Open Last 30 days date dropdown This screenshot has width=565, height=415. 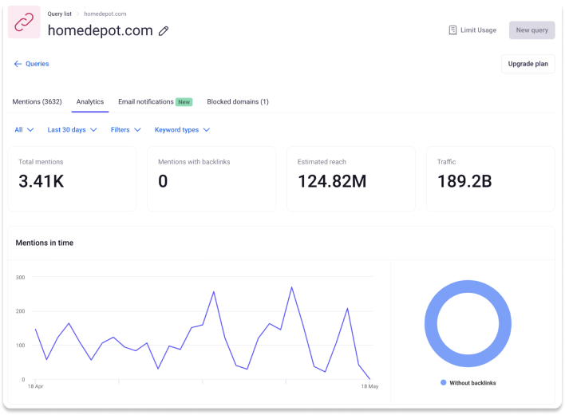(x=72, y=129)
